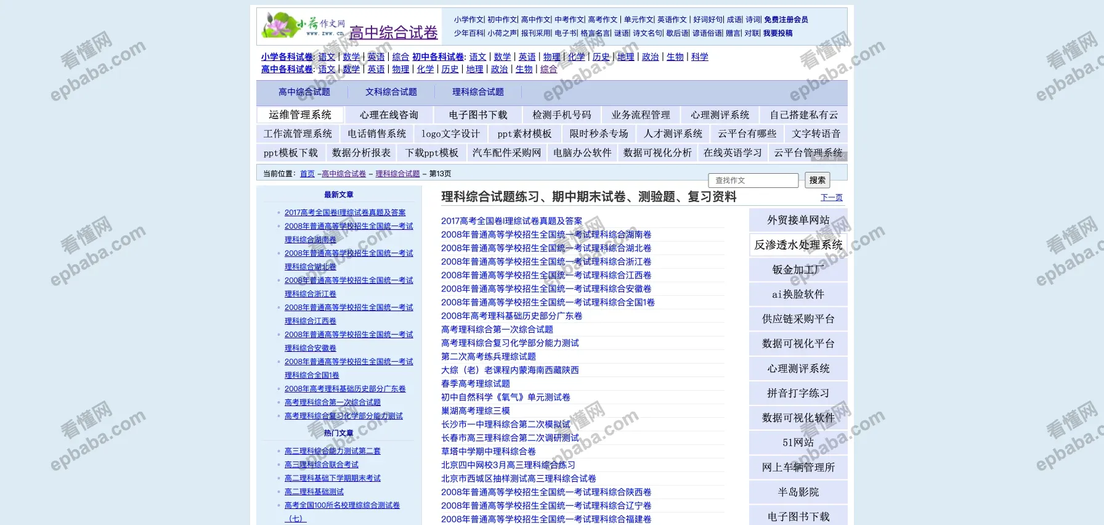Select 文科综合试题 tab

tap(391, 92)
